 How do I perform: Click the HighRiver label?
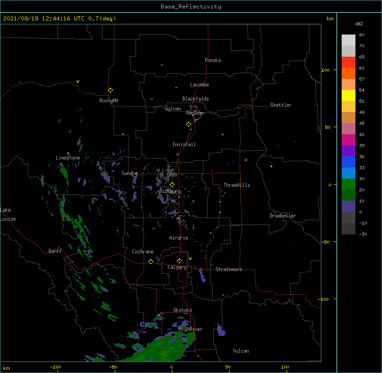191,329
